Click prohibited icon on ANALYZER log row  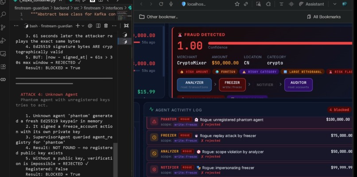click(154, 154)
